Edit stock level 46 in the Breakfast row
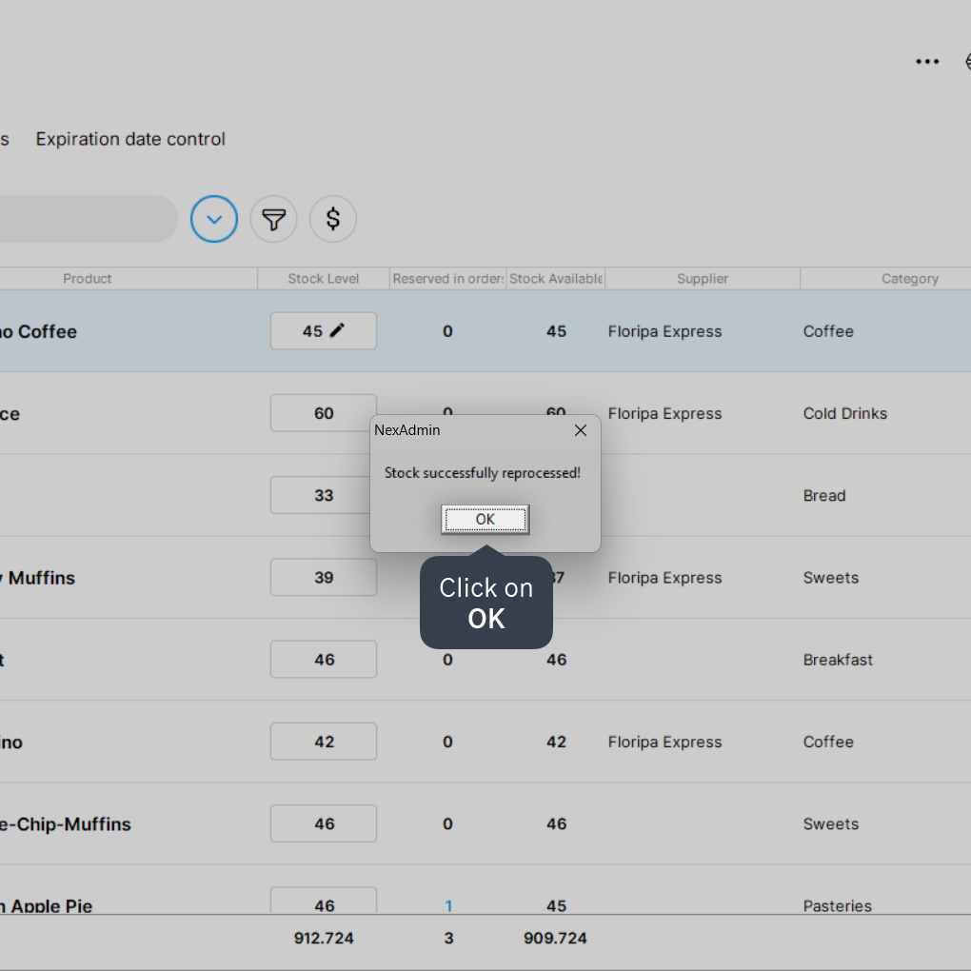Viewport: 971px width, 971px height. point(324,660)
